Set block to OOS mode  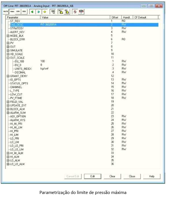[x=24, y=12]
